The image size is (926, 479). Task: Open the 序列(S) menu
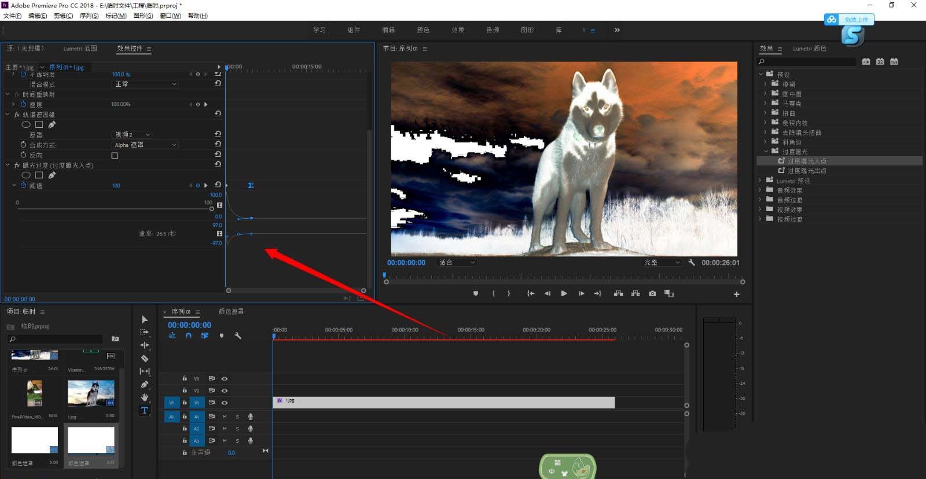click(x=89, y=16)
